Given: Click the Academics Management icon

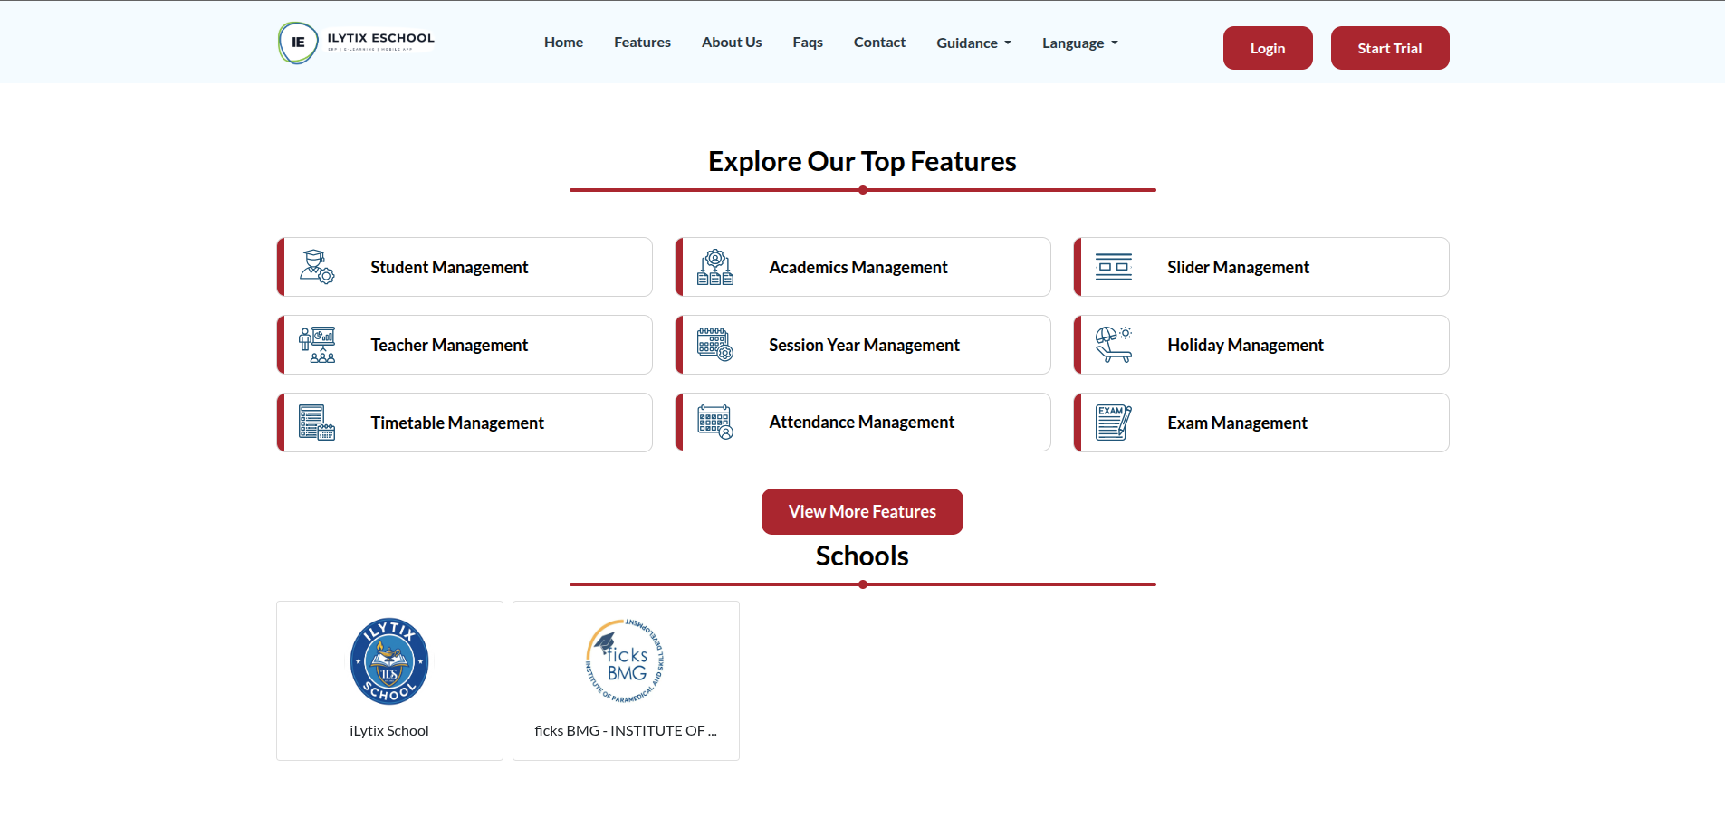Looking at the screenshot, I should point(715,267).
